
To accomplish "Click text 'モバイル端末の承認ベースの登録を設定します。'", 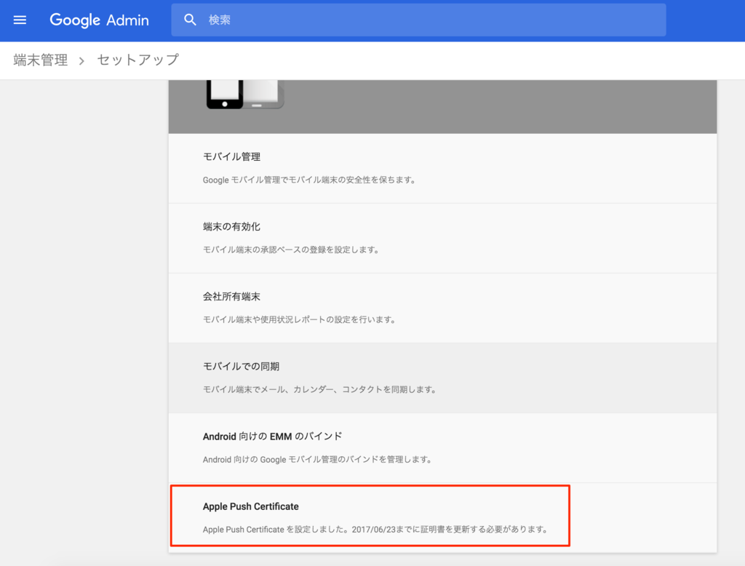I will coord(291,250).
